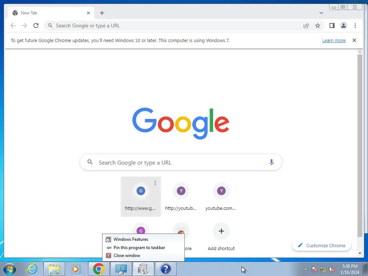The width and height of the screenshot is (368, 276).
Task: Choose Close window in jump list
Action: [143, 256]
